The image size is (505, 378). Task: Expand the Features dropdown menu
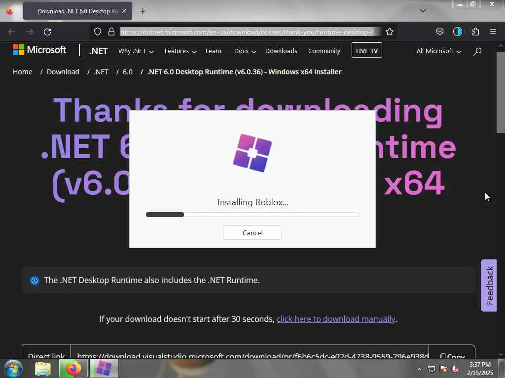coord(180,51)
